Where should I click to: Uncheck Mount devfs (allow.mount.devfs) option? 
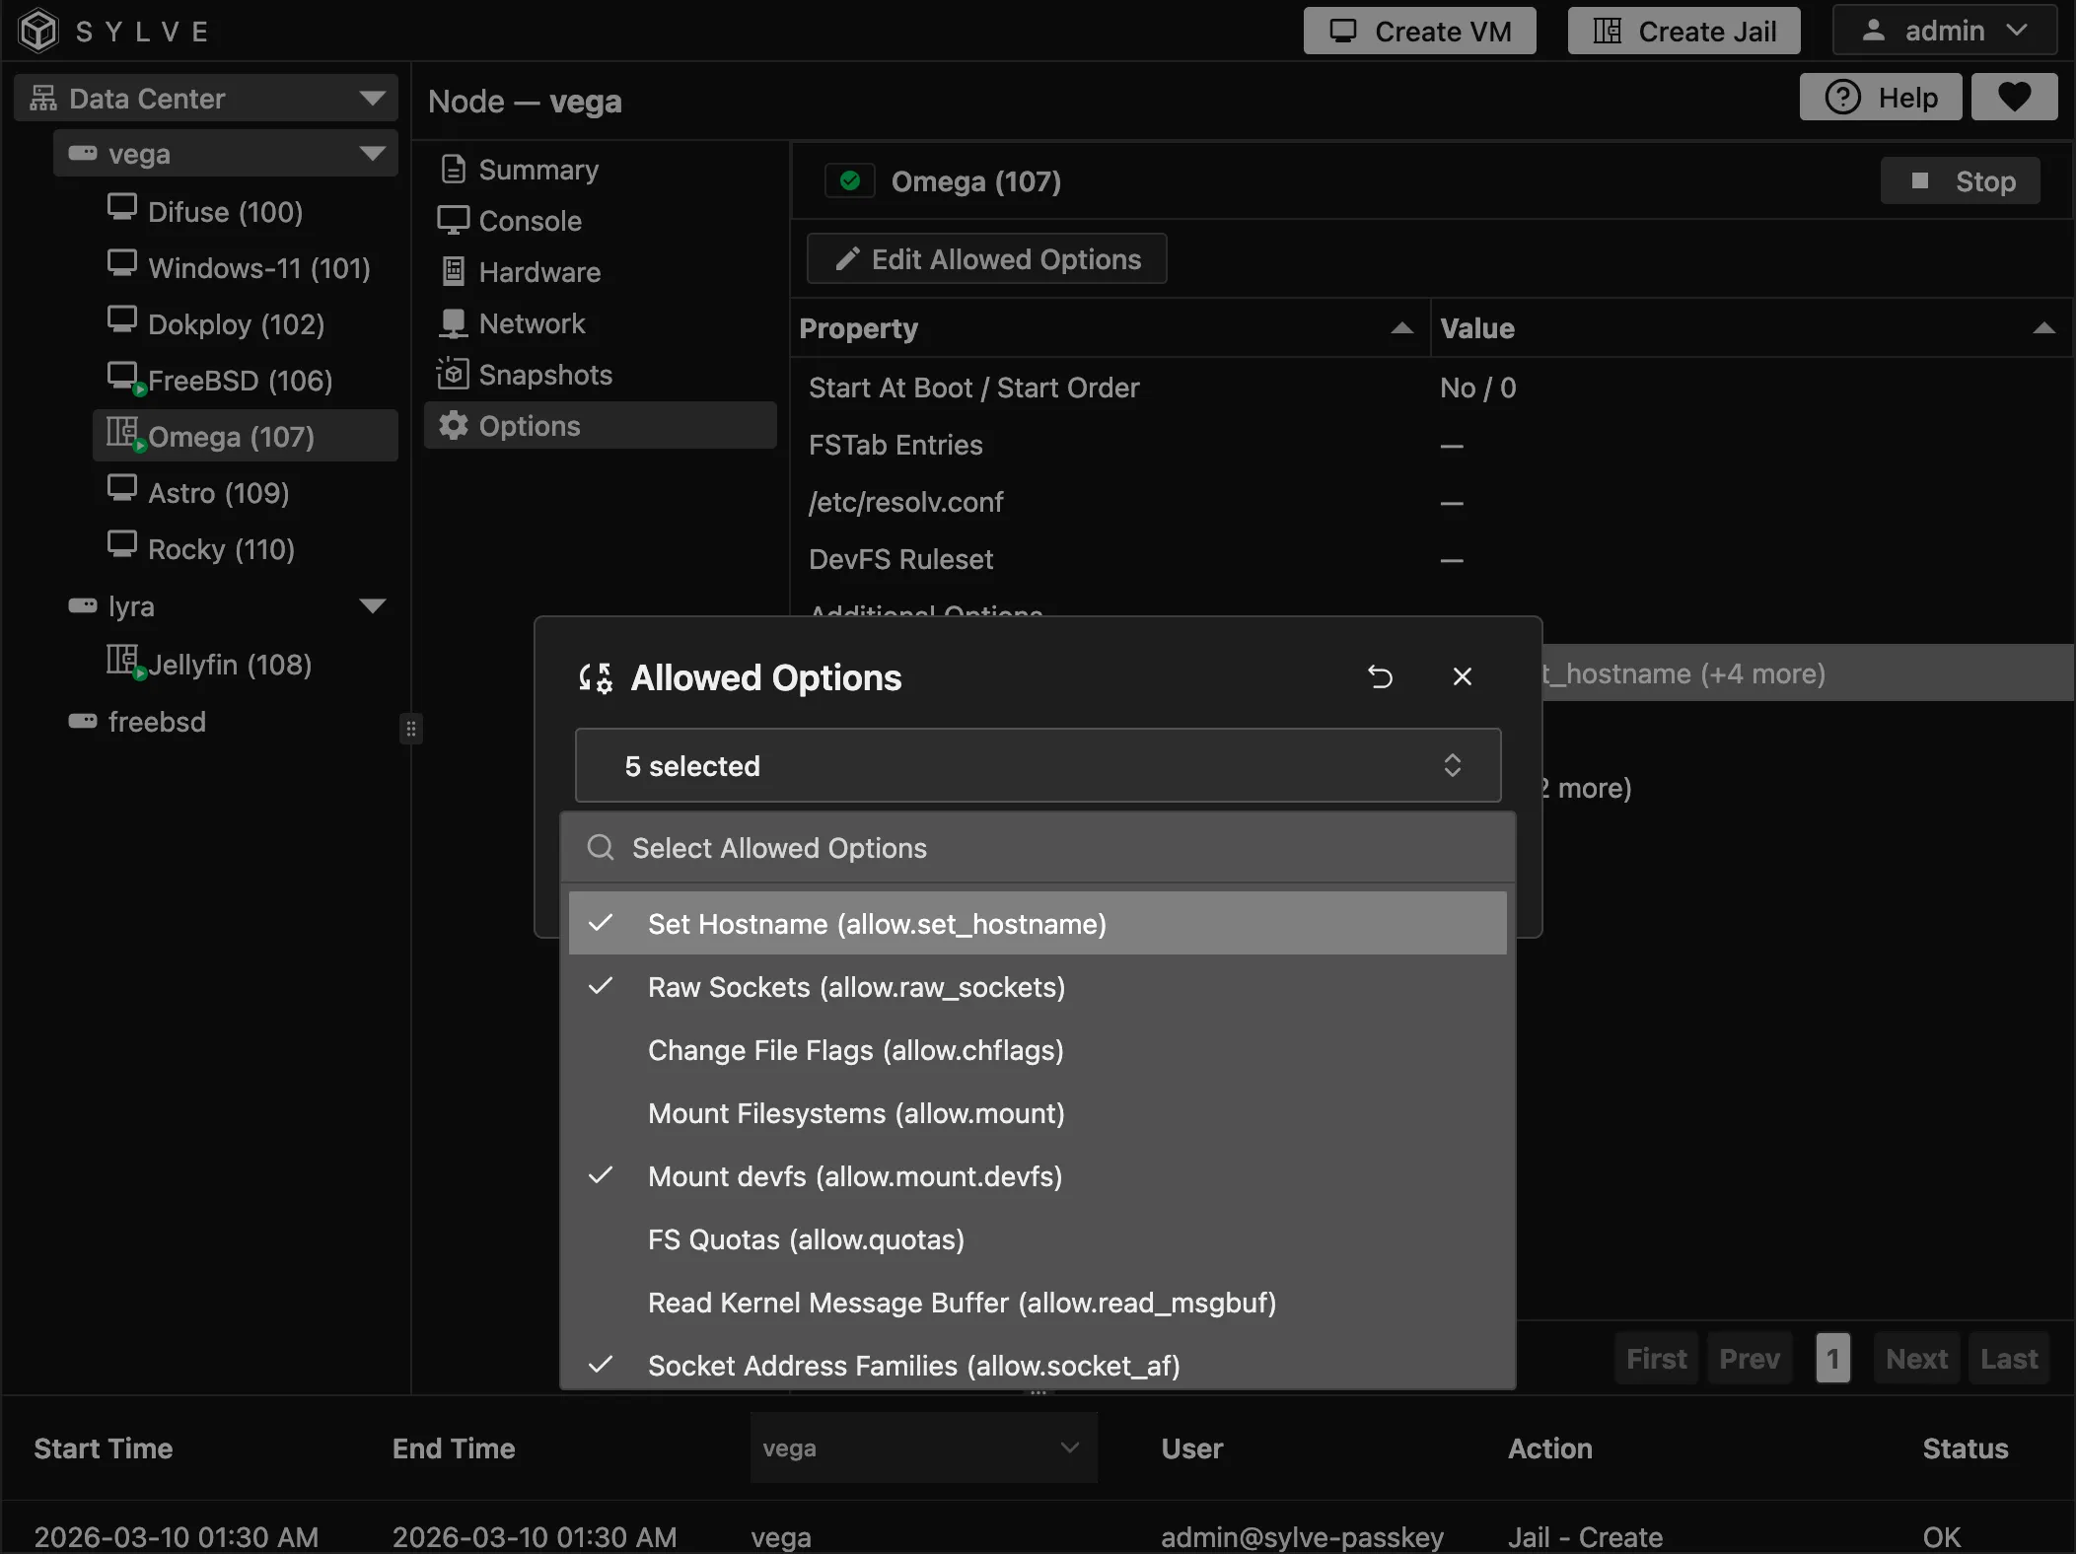[x=854, y=1176]
